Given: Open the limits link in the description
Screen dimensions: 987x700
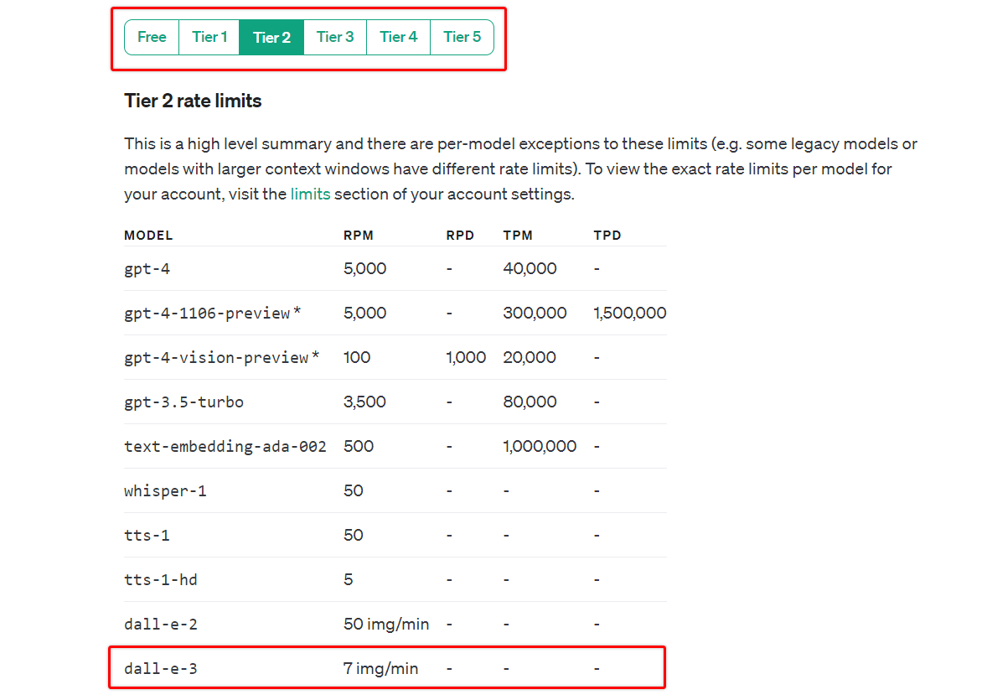Looking at the screenshot, I should [310, 194].
